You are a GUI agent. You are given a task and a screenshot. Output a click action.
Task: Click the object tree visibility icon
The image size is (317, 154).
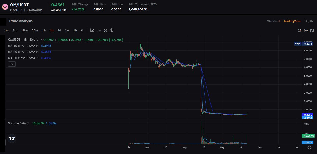click(99, 30)
